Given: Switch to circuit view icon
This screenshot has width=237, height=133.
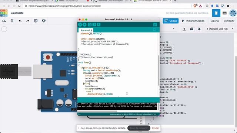Looking at the screenshot, I should coord(216,13).
